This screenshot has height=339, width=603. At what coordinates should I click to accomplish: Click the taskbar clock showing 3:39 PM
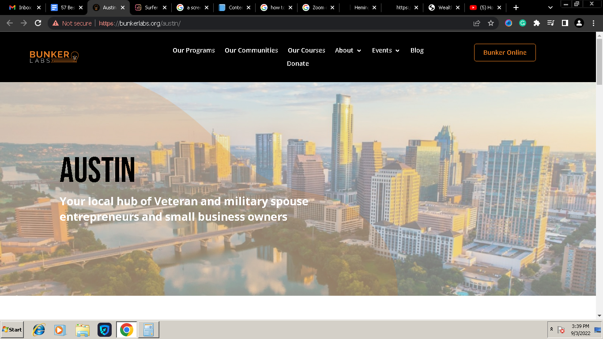pyautogui.click(x=580, y=330)
